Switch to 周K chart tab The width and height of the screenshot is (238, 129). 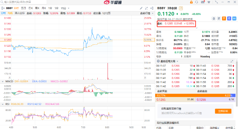[x=37, y=8]
